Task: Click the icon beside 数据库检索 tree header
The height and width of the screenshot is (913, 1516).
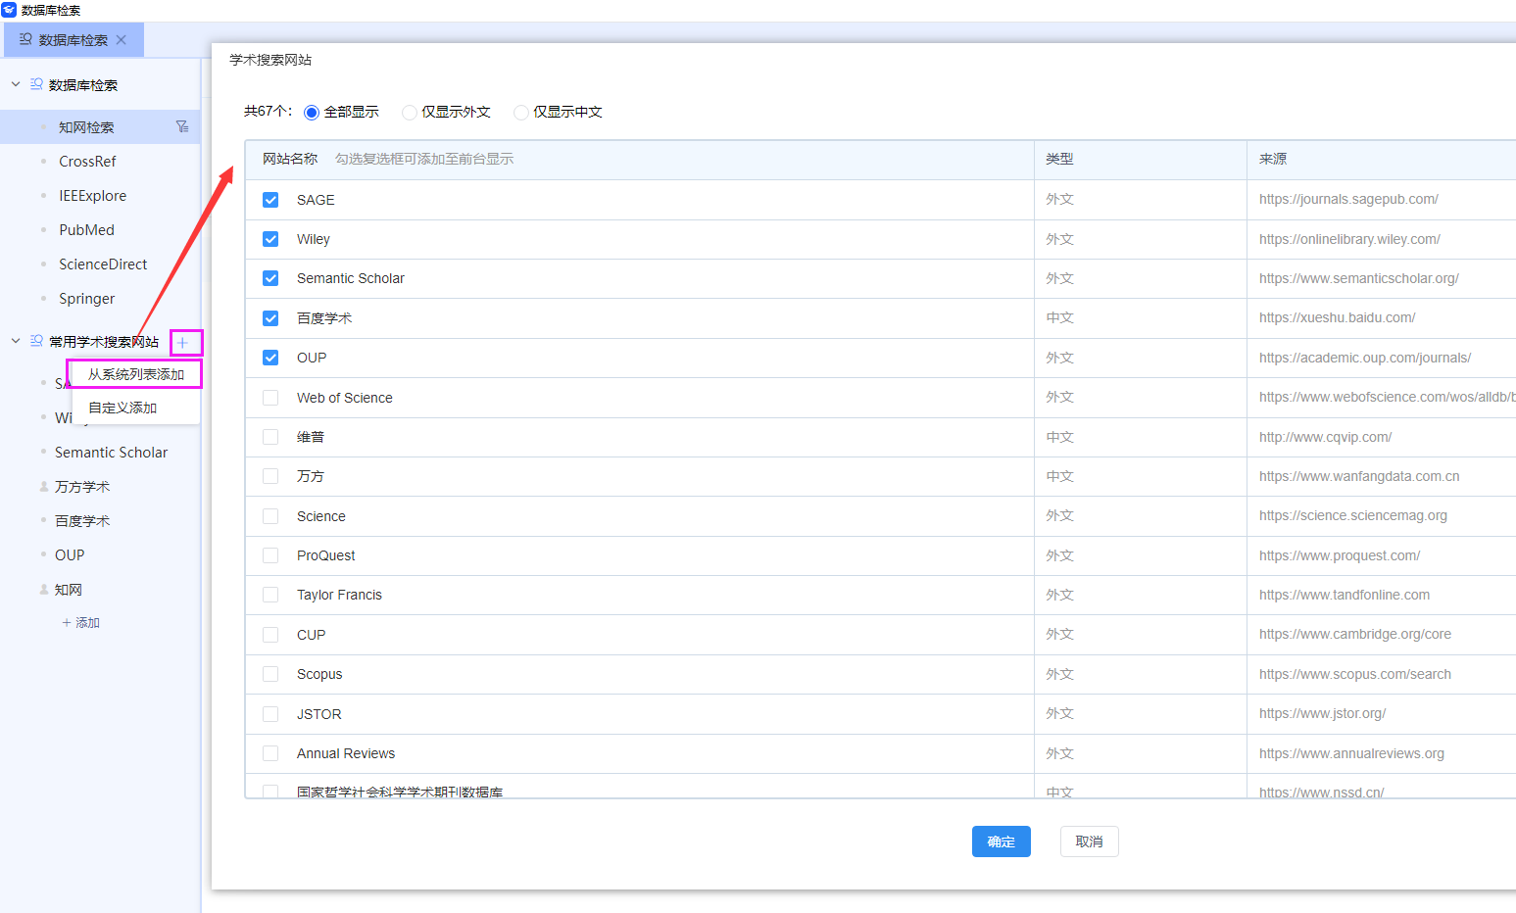Action: tap(36, 84)
